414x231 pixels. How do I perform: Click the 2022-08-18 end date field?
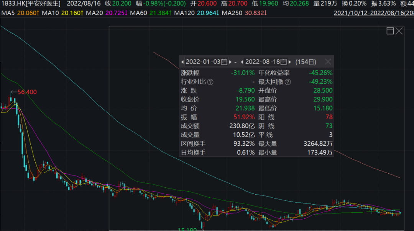pos(265,62)
